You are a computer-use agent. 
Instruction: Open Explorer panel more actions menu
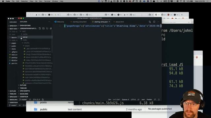(49, 22)
